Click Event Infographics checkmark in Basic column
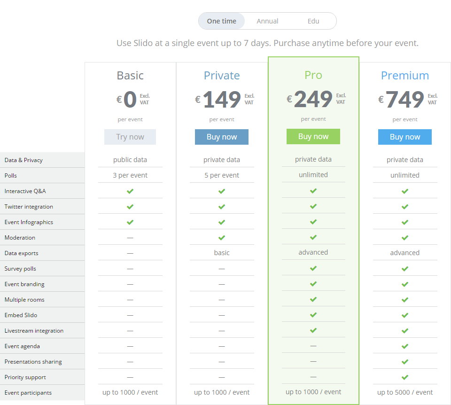The height and width of the screenshot is (405, 451). [130, 222]
